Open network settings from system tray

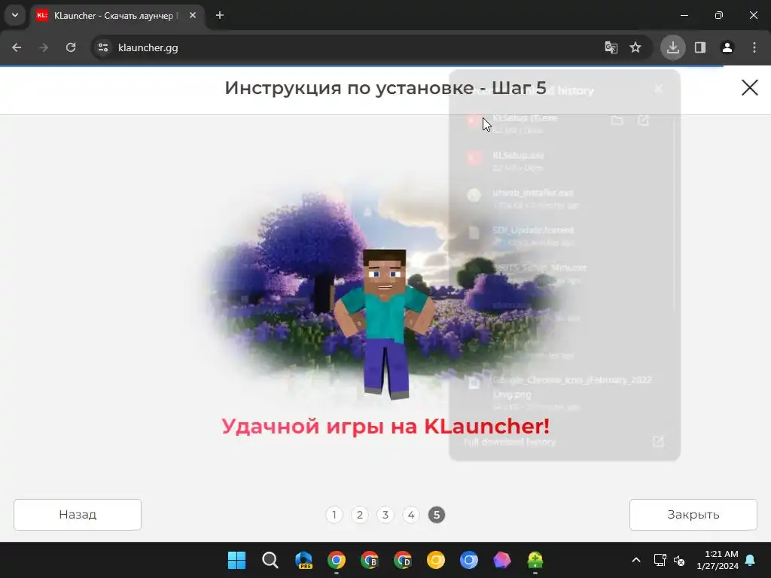pyautogui.click(x=660, y=560)
